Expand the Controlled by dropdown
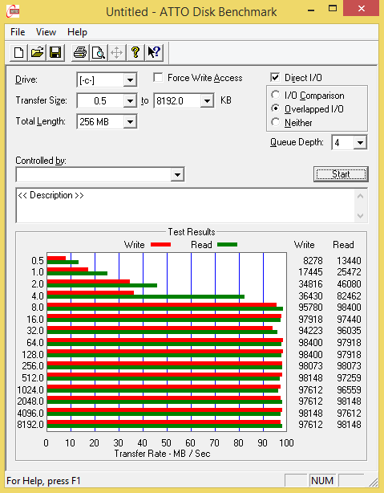384x493 pixels. point(177,174)
